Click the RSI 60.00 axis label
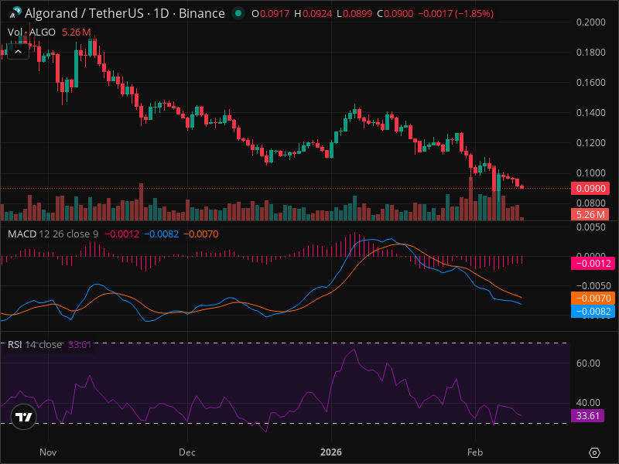Image resolution: width=619 pixels, height=464 pixels. [588, 363]
